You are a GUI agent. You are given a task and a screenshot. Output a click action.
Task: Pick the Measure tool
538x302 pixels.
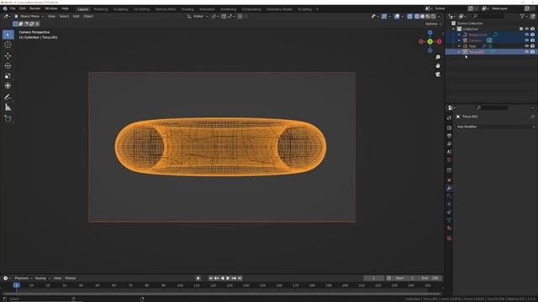click(x=8, y=107)
